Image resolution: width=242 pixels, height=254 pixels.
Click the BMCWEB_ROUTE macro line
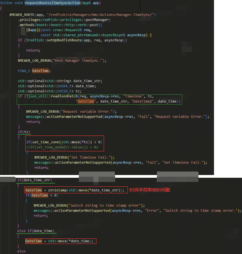click(83, 15)
